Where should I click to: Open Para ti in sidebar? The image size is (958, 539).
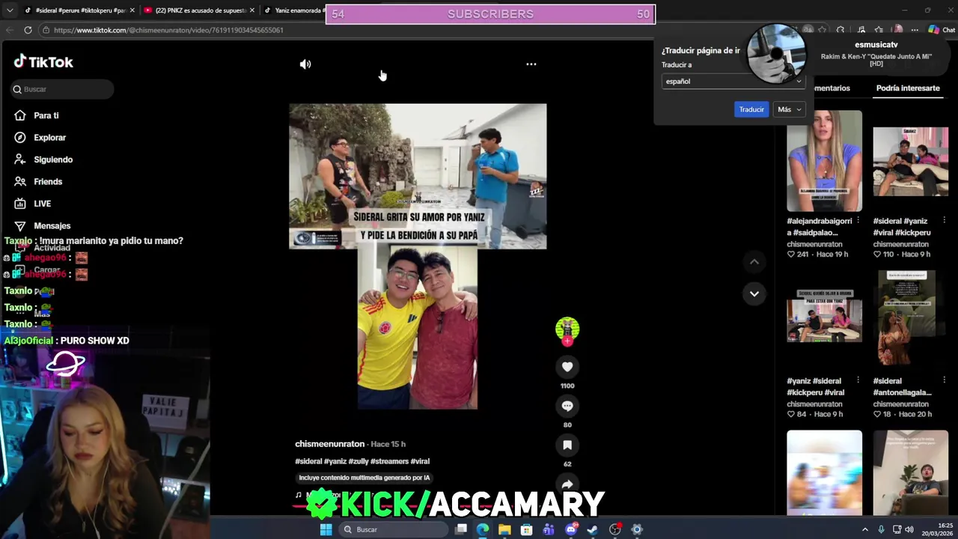46,115
